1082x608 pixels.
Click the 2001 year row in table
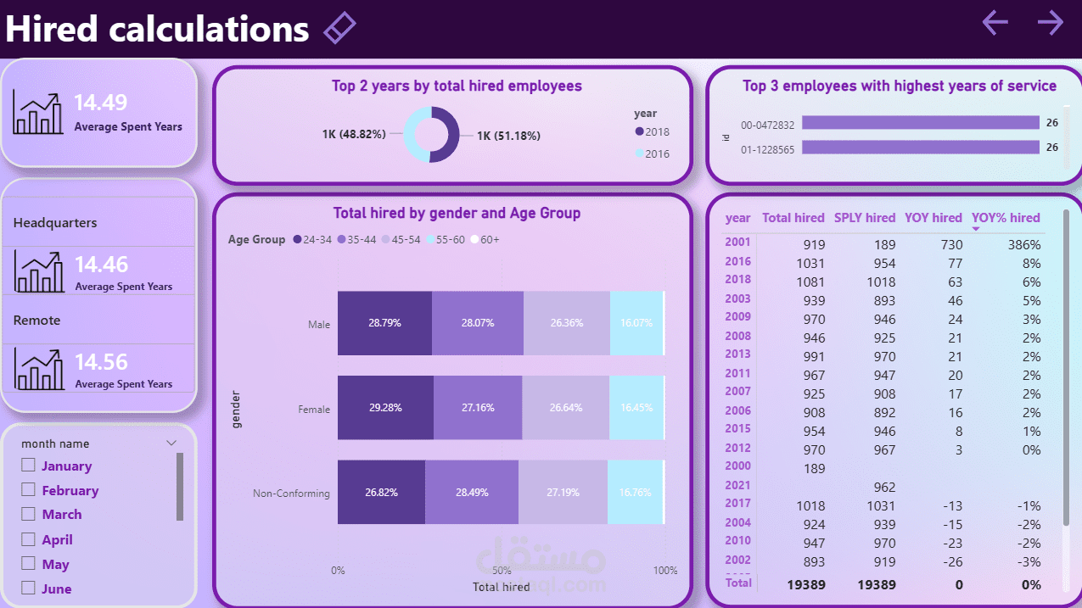[737, 243]
